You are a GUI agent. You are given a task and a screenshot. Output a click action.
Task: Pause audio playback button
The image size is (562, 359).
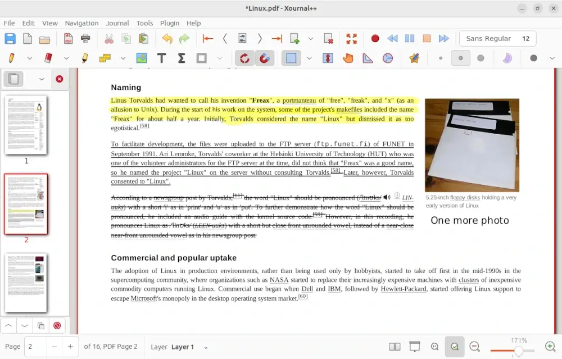(410, 38)
